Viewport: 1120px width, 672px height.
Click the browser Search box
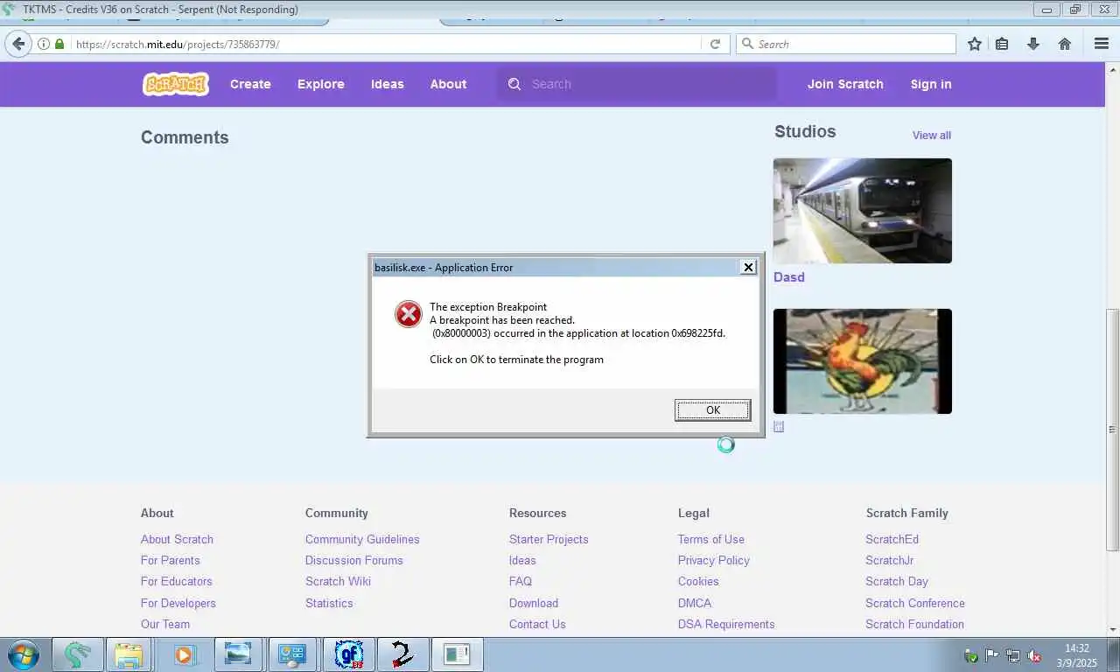click(846, 44)
